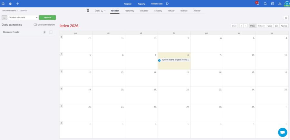Open task Vytvořit recenzi projektu Freelo
This screenshot has height=140, width=290.
[x=174, y=60]
